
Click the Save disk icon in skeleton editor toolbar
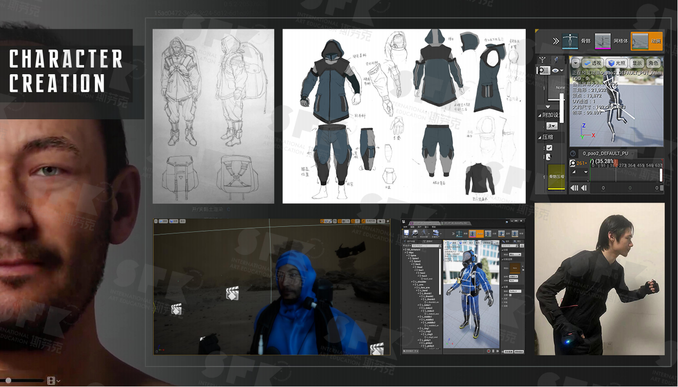pyautogui.click(x=406, y=233)
